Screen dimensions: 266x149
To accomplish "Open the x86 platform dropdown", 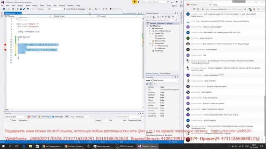I will click(55, 9).
